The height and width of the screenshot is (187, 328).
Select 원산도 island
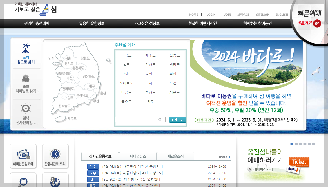click(151, 74)
